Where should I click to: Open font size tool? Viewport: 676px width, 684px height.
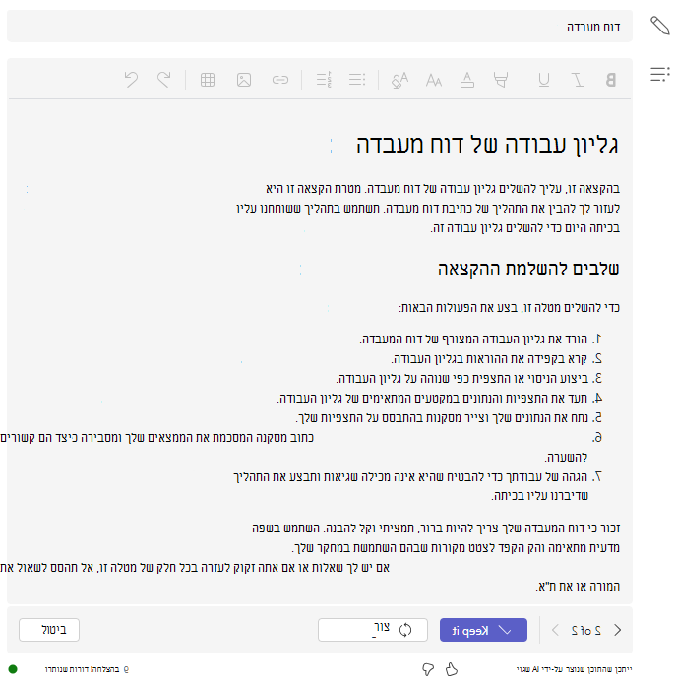[x=434, y=81]
